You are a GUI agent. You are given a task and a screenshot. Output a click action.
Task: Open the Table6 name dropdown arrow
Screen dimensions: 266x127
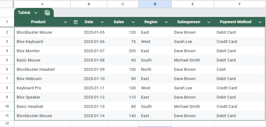tap(36, 13)
